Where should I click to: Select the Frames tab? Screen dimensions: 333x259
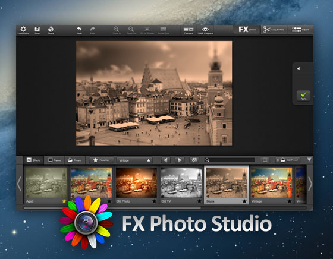point(54,160)
